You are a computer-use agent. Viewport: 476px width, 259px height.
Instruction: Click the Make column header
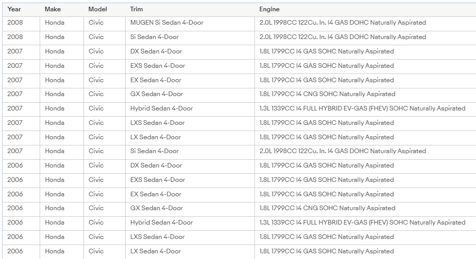click(53, 9)
